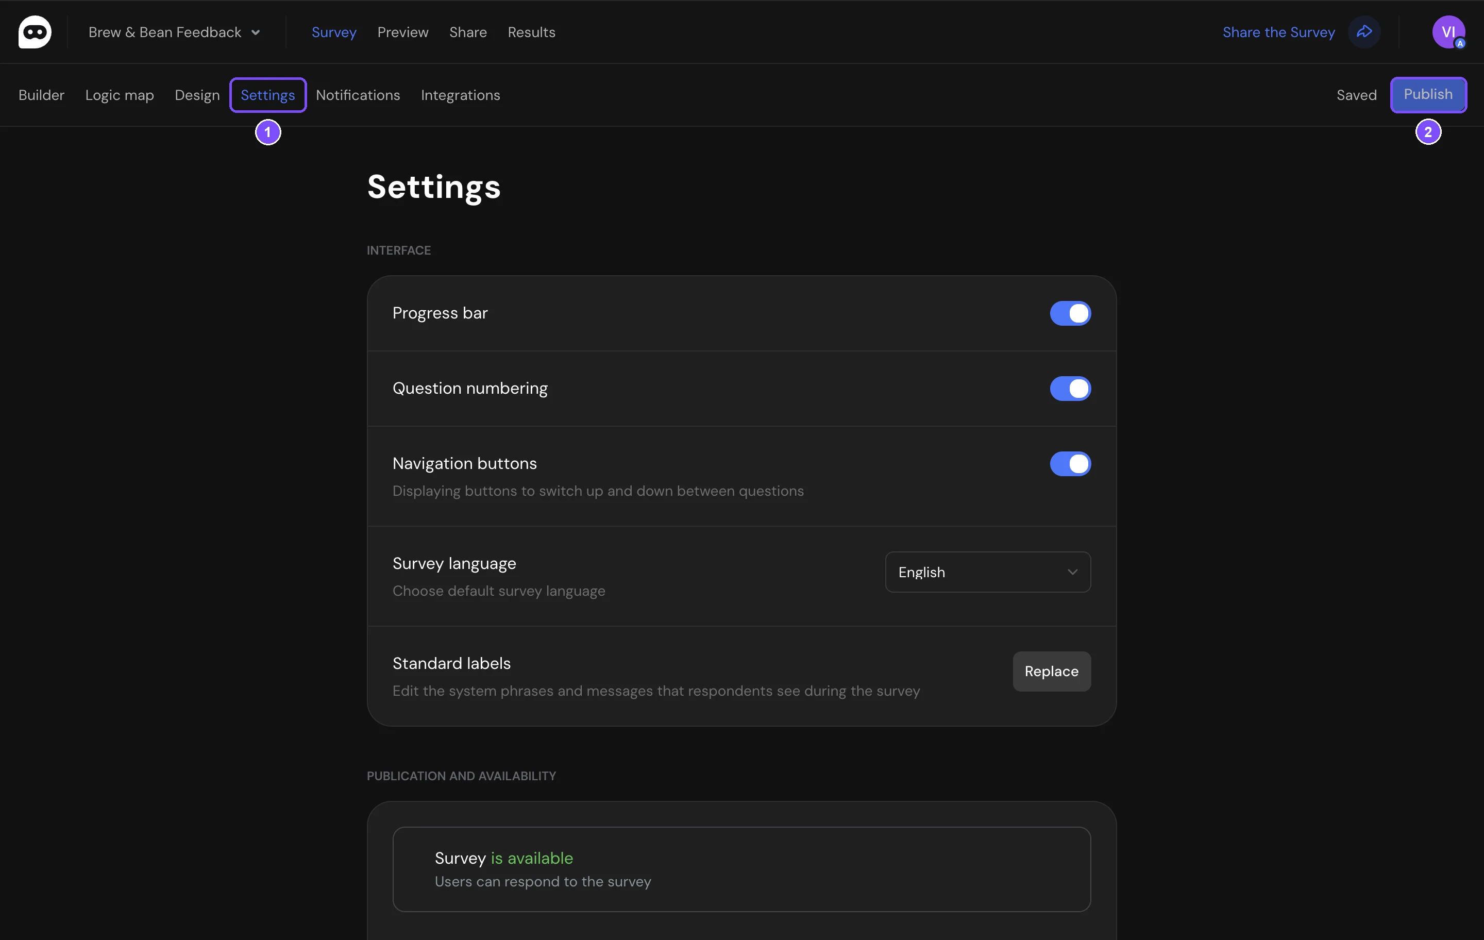Click 'Users can respond to the survey' text
Viewport: 1484px width, 940px height.
(542, 881)
